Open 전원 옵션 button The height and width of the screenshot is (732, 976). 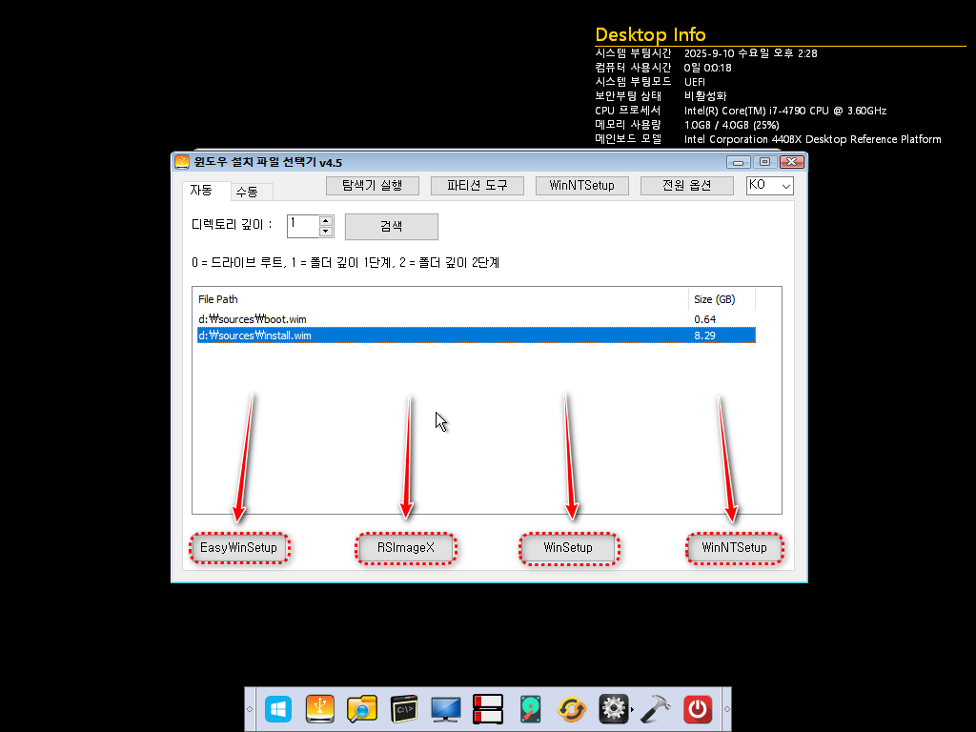687,186
